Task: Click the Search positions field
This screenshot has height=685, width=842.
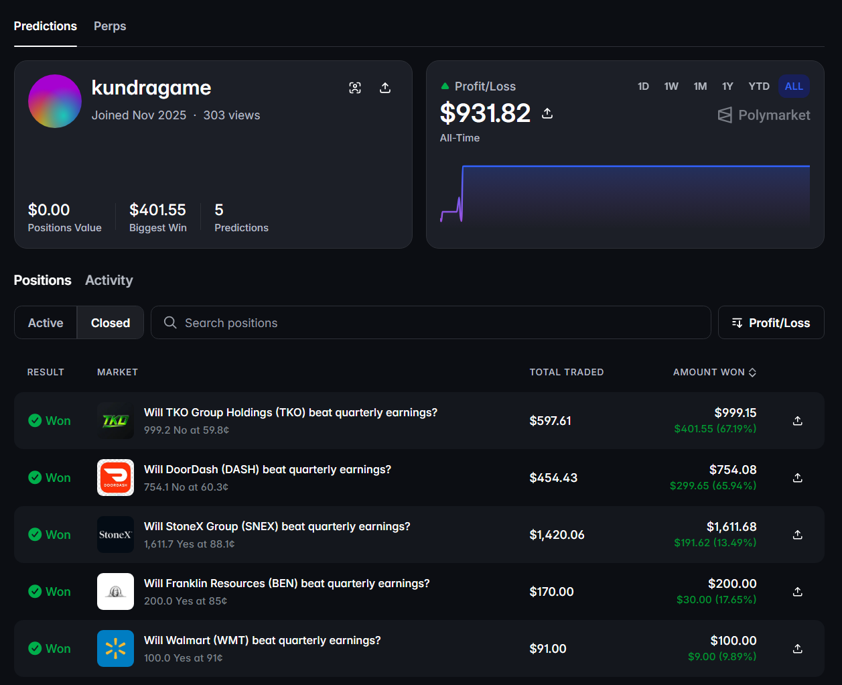Action: [x=431, y=322]
